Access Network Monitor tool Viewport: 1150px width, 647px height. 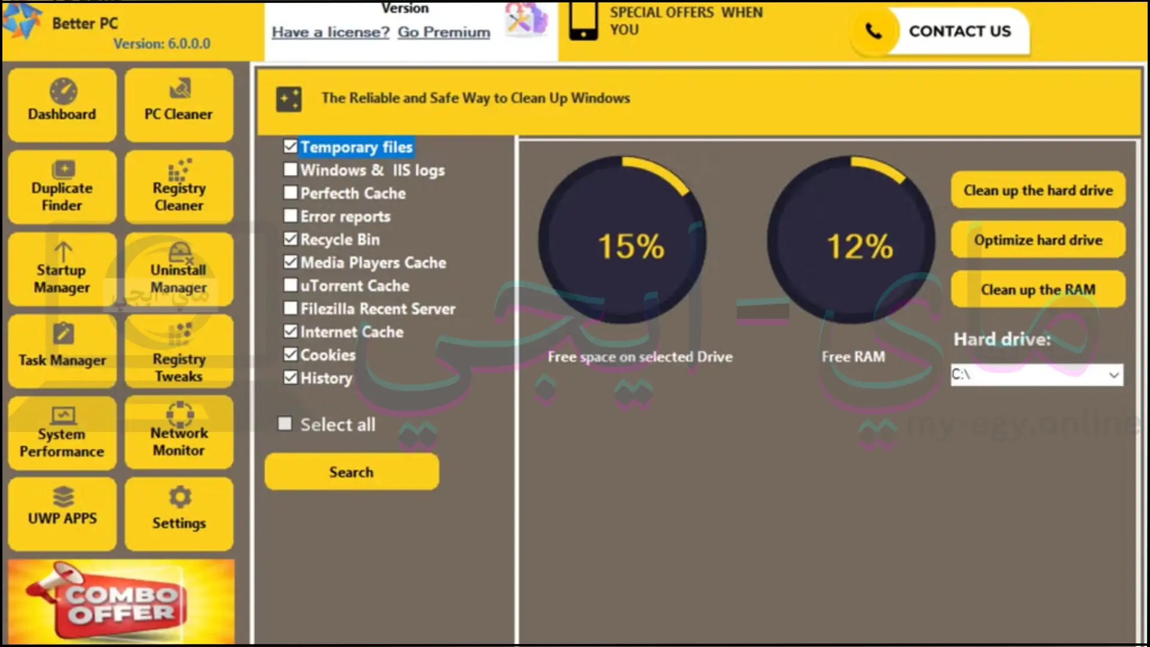[178, 432]
